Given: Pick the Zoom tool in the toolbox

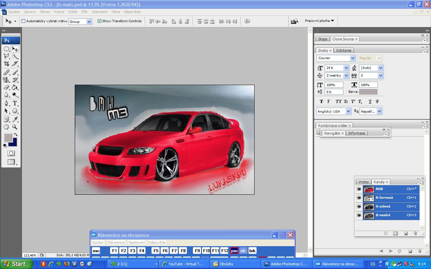Looking at the screenshot, I should (x=15, y=127).
